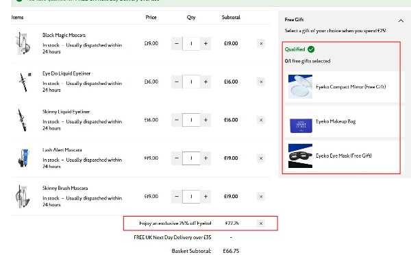Viewport: 411px width, 255px height.
Task: Increase Skinny Liquid Eyeliner quantity
Action: (x=206, y=120)
